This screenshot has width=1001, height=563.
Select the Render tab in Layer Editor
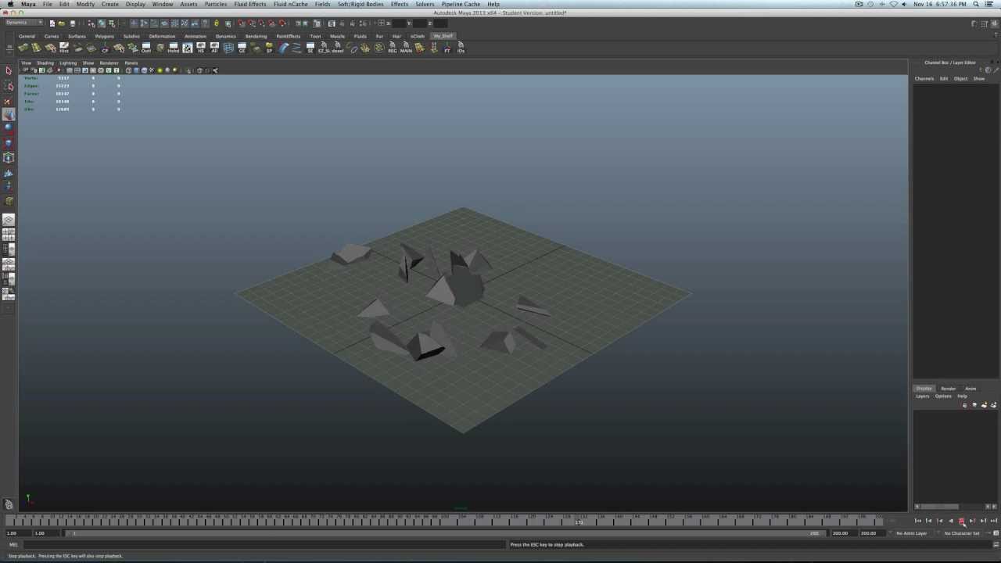tap(948, 388)
